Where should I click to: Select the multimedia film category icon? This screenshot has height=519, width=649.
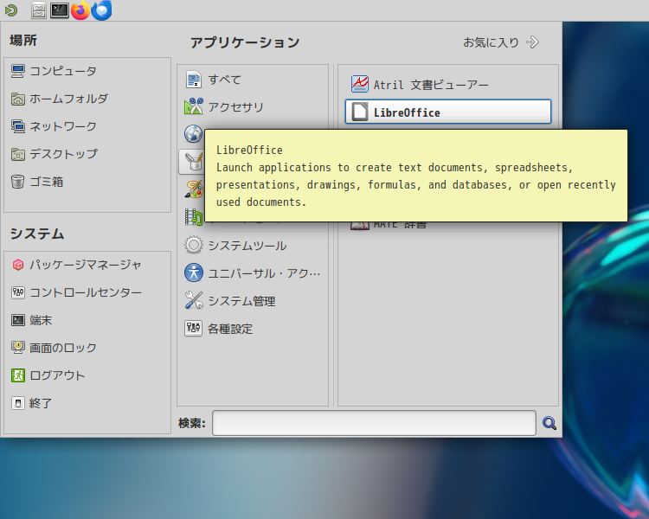coord(193,217)
